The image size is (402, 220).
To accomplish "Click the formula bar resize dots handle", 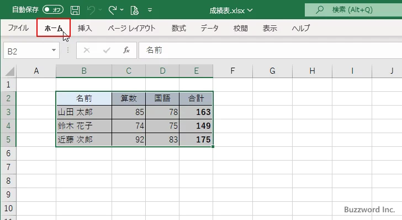I will (x=68, y=50).
